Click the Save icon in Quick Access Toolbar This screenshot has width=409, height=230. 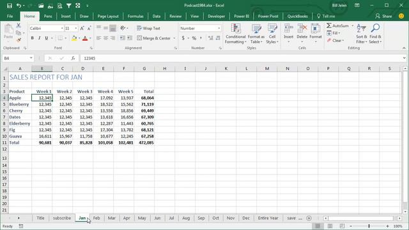(10, 6)
